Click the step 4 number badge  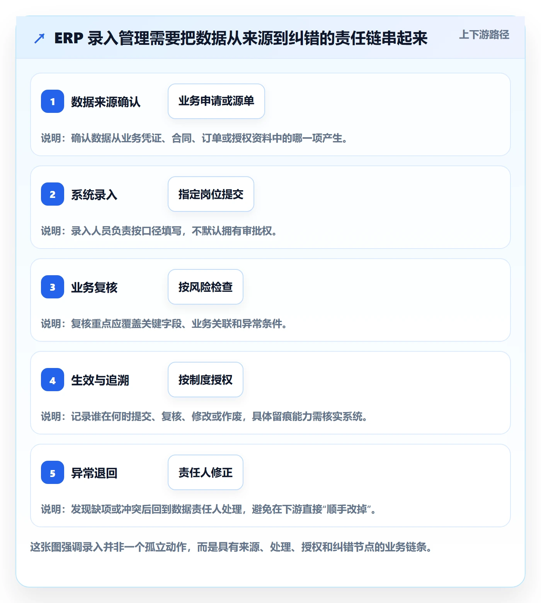click(53, 380)
